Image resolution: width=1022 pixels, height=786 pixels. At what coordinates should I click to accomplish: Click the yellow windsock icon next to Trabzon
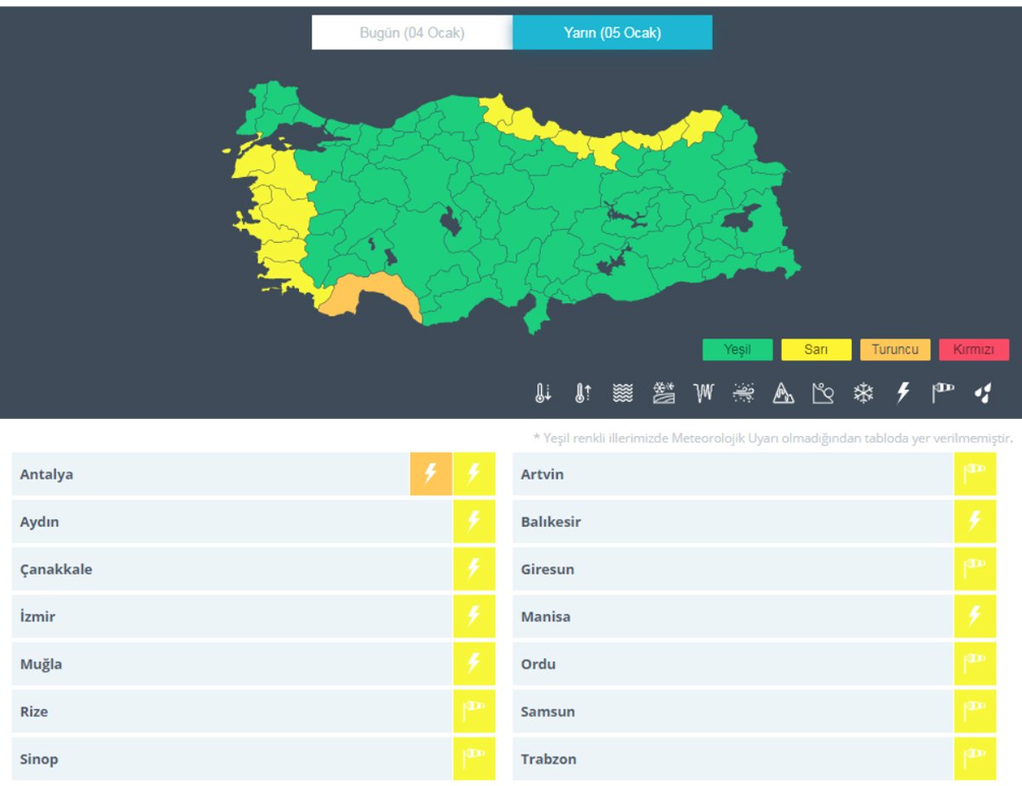tap(974, 759)
